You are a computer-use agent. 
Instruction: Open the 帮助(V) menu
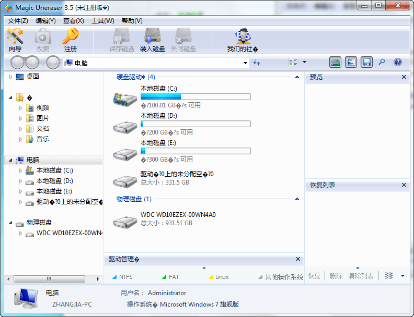coord(132,21)
